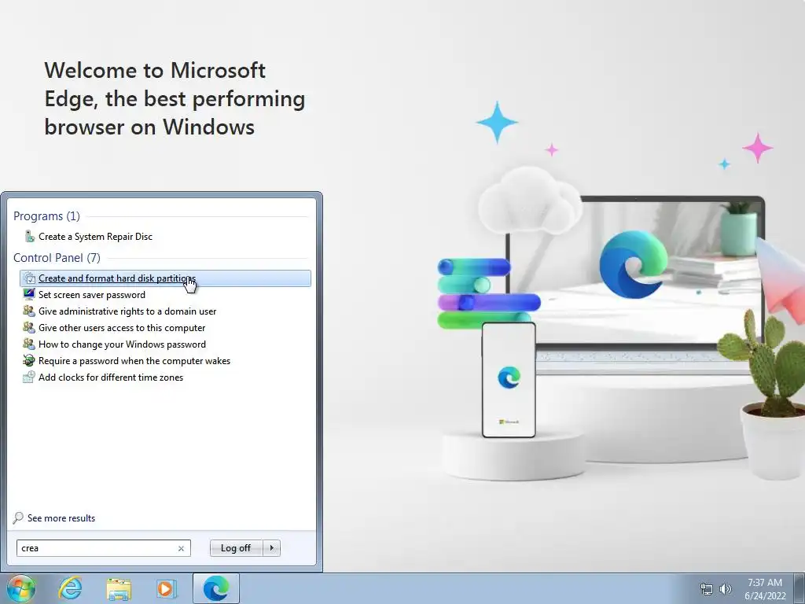The width and height of the screenshot is (805, 604).
Task: Open Set screen saver password
Action: (x=92, y=295)
